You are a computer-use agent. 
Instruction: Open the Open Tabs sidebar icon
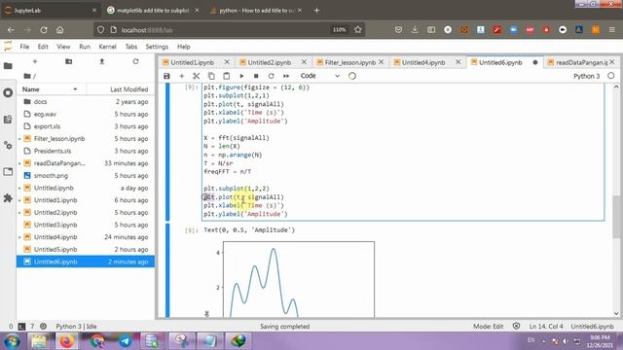8,171
